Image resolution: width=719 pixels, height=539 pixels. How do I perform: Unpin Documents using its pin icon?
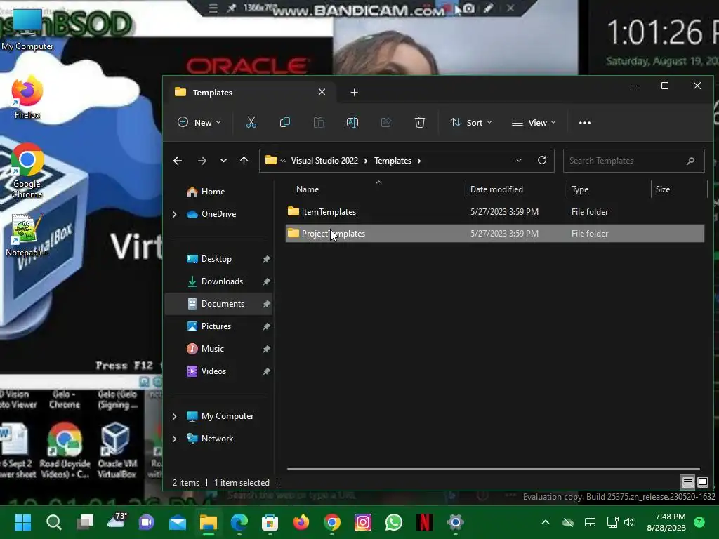click(x=266, y=304)
